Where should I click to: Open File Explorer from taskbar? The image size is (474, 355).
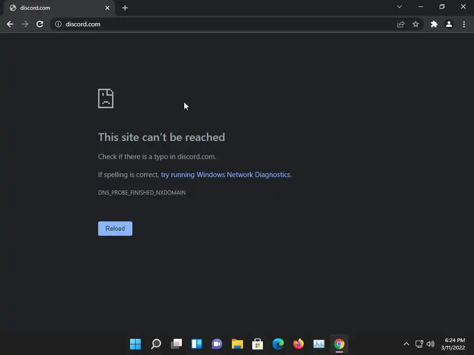tap(237, 344)
